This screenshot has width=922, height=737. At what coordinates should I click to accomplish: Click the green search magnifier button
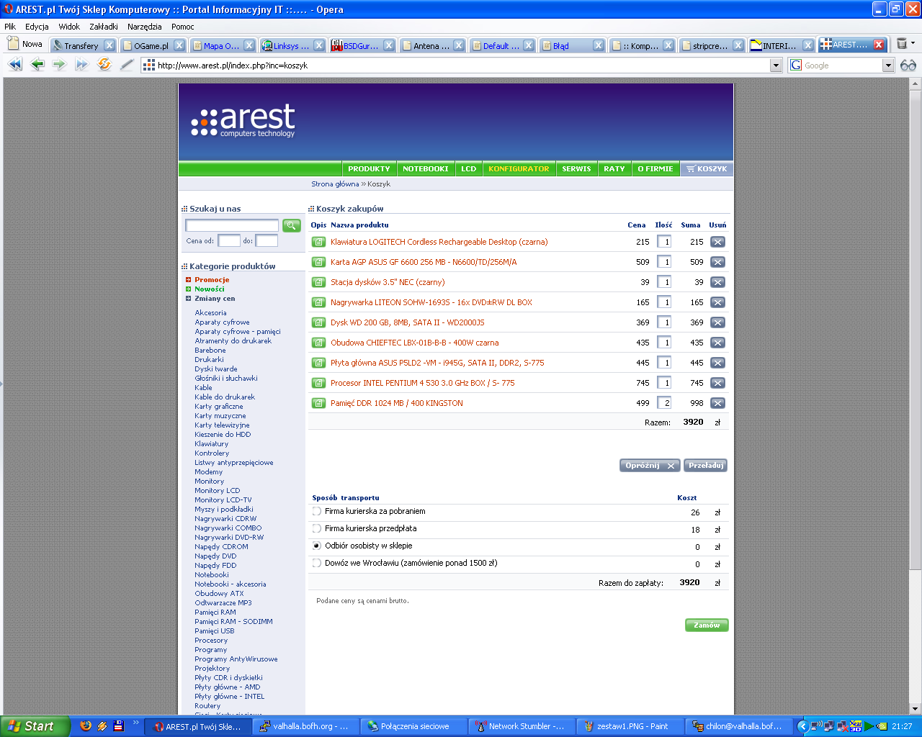pos(292,226)
